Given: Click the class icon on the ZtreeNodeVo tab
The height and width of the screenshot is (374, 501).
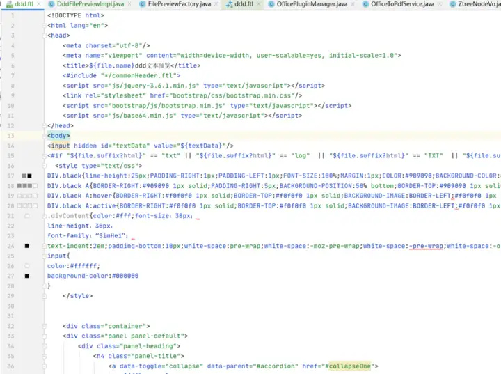Looking at the screenshot, I should [452, 4].
